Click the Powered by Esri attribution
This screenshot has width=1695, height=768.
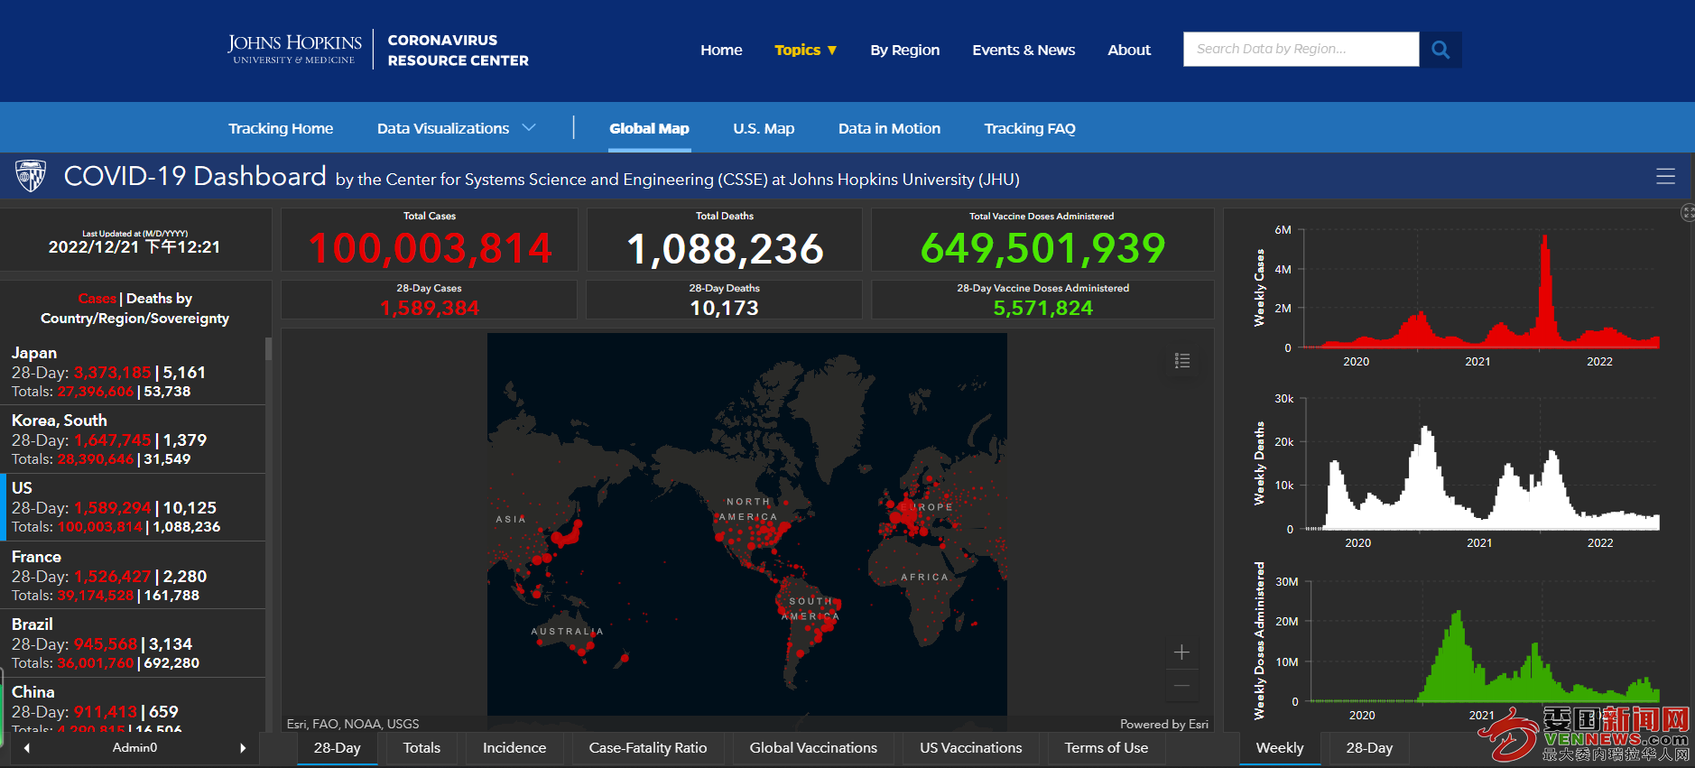(x=1163, y=724)
